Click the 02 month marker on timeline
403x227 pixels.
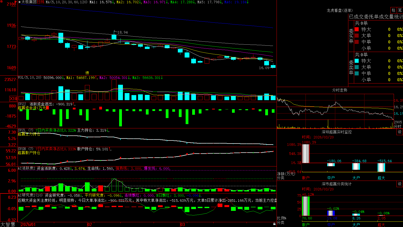coord(89,224)
